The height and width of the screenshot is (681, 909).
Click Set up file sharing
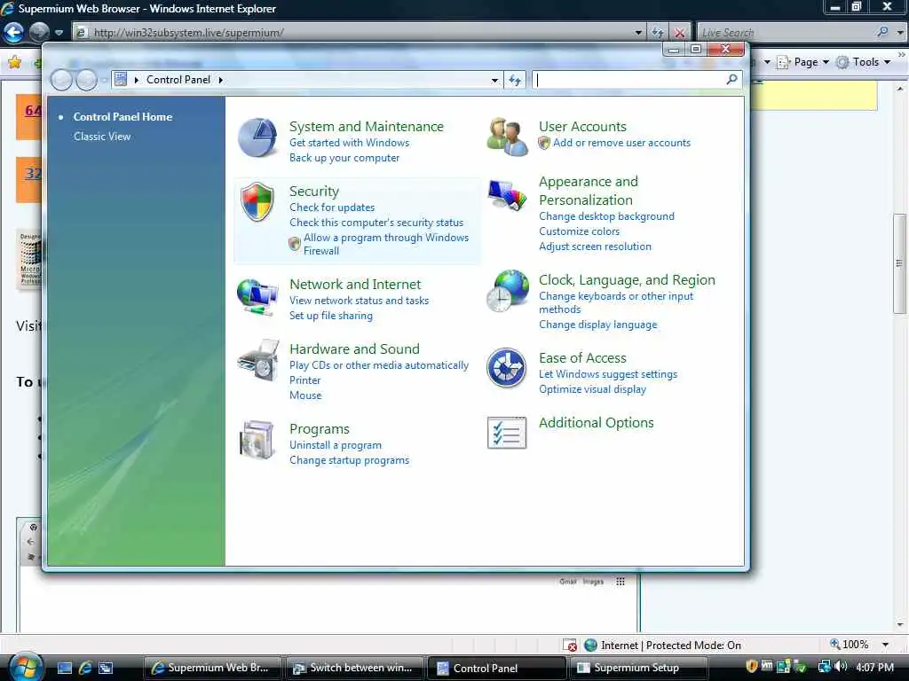tap(331, 316)
